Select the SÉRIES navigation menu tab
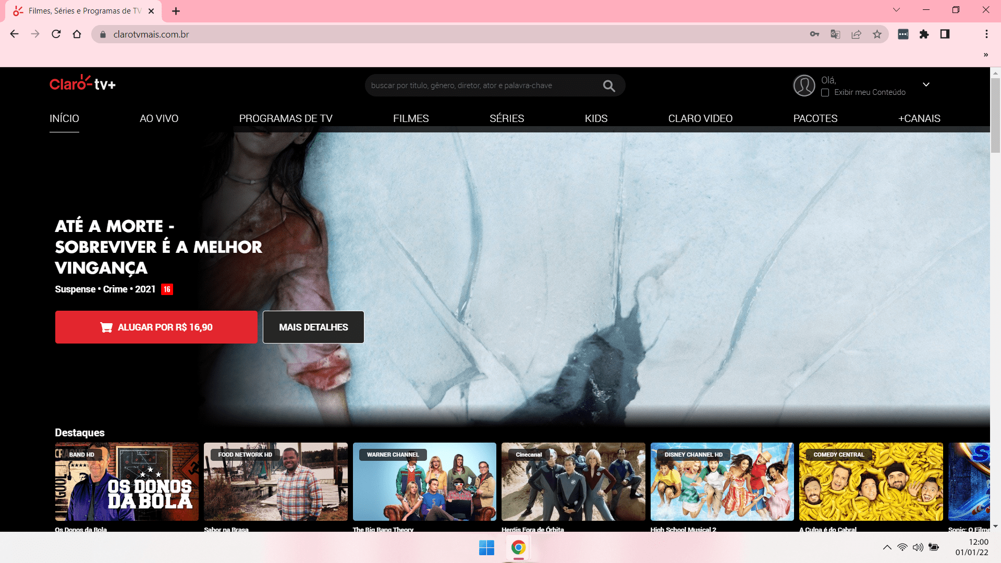Screen dimensions: 1001x563 point(507,118)
